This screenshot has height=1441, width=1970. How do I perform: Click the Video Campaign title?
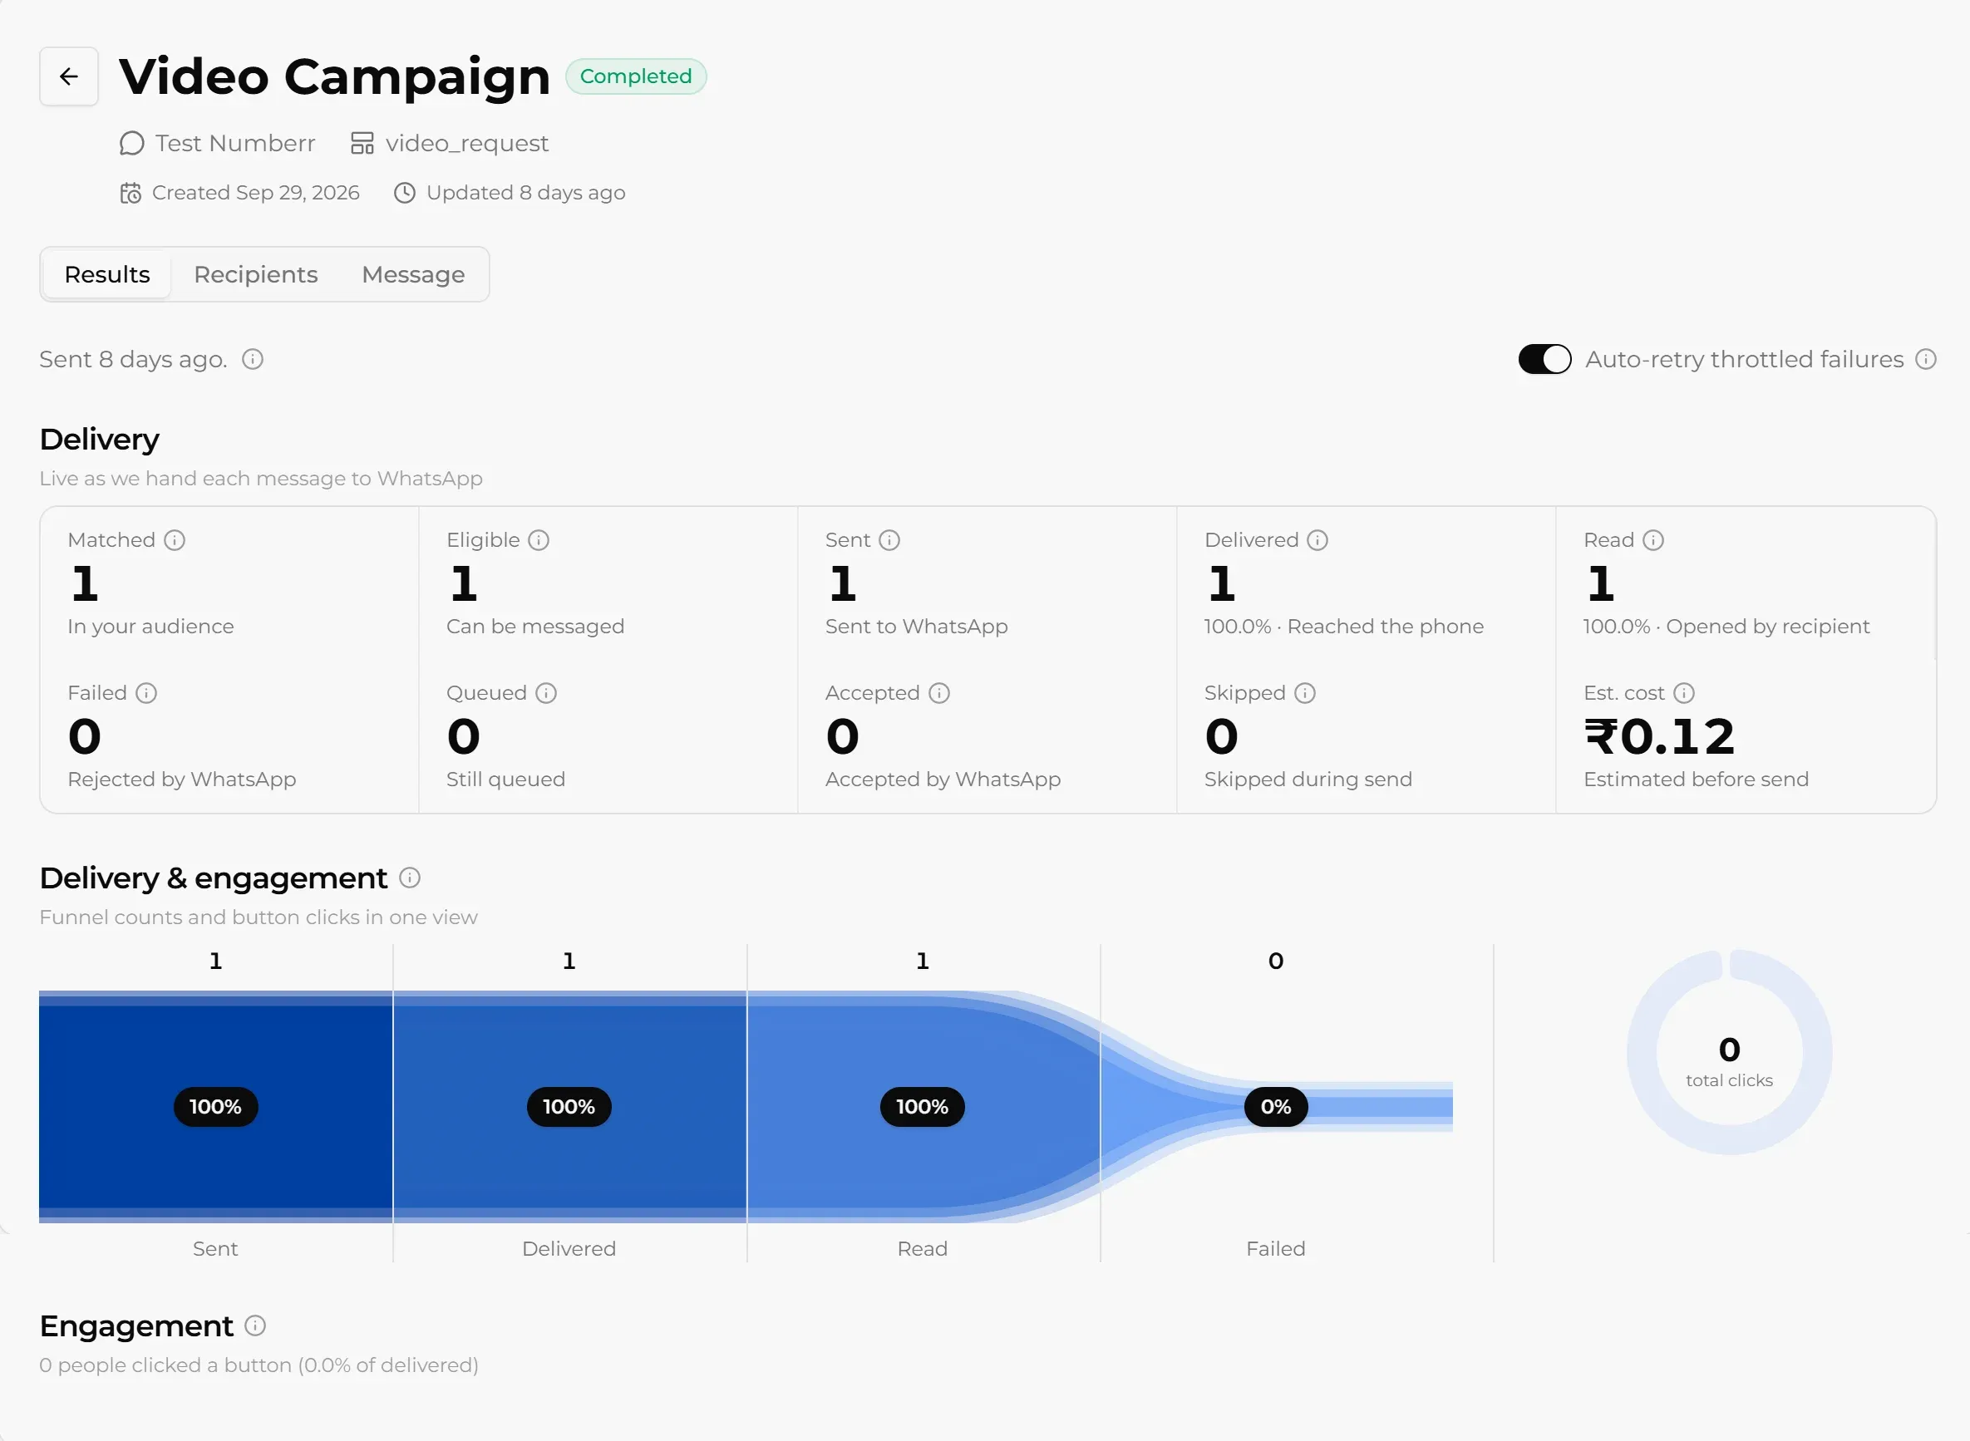click(x=335, y=76)
